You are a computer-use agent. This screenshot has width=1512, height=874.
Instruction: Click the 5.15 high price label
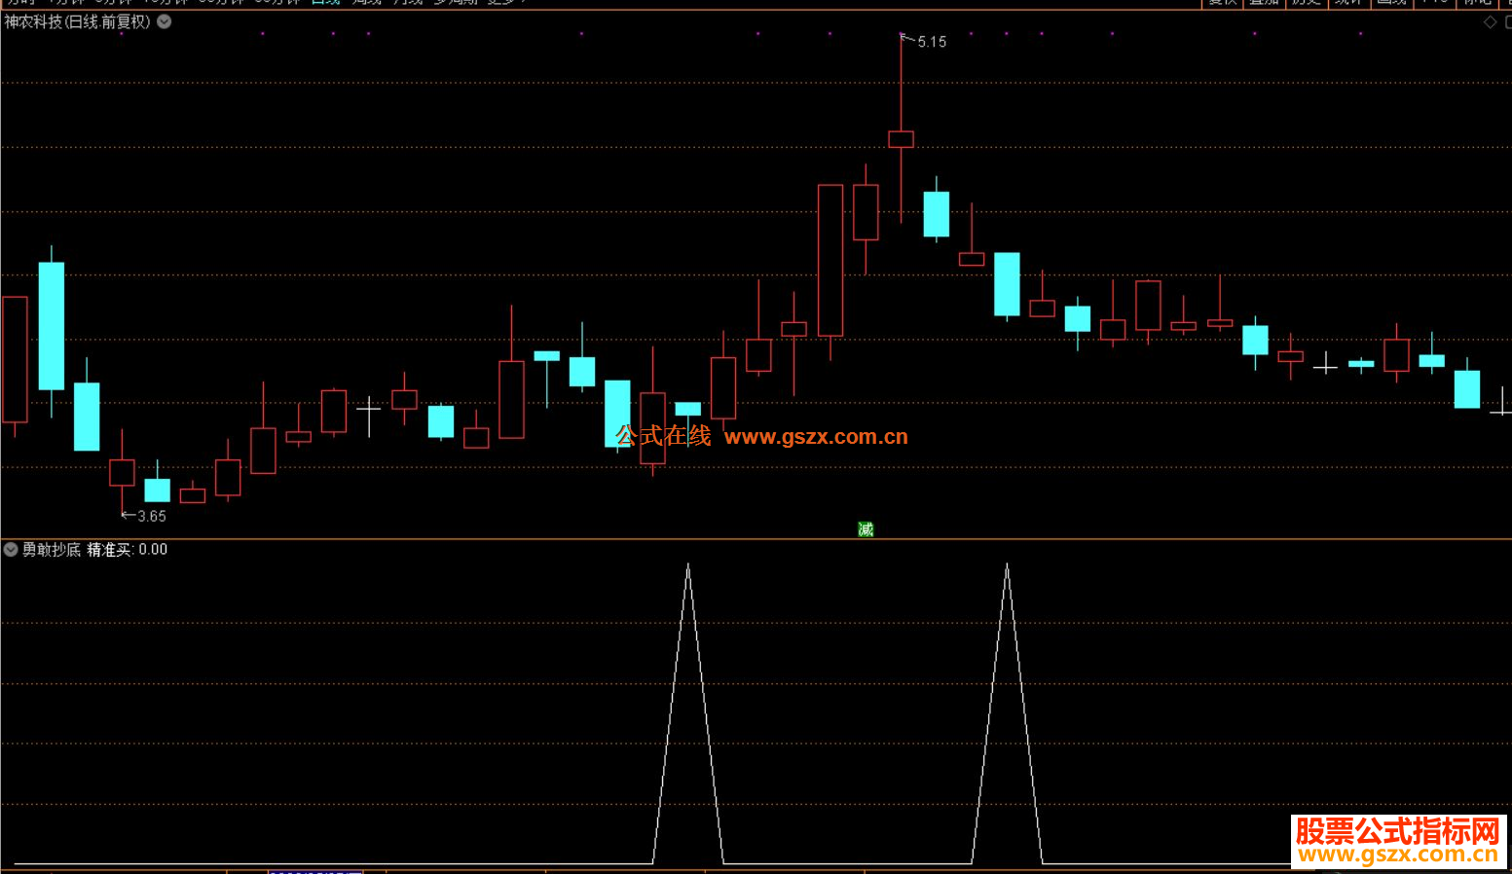[932, 42]
